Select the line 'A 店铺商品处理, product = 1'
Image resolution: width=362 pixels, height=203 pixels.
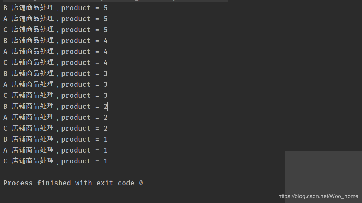(x=55, y=150)
